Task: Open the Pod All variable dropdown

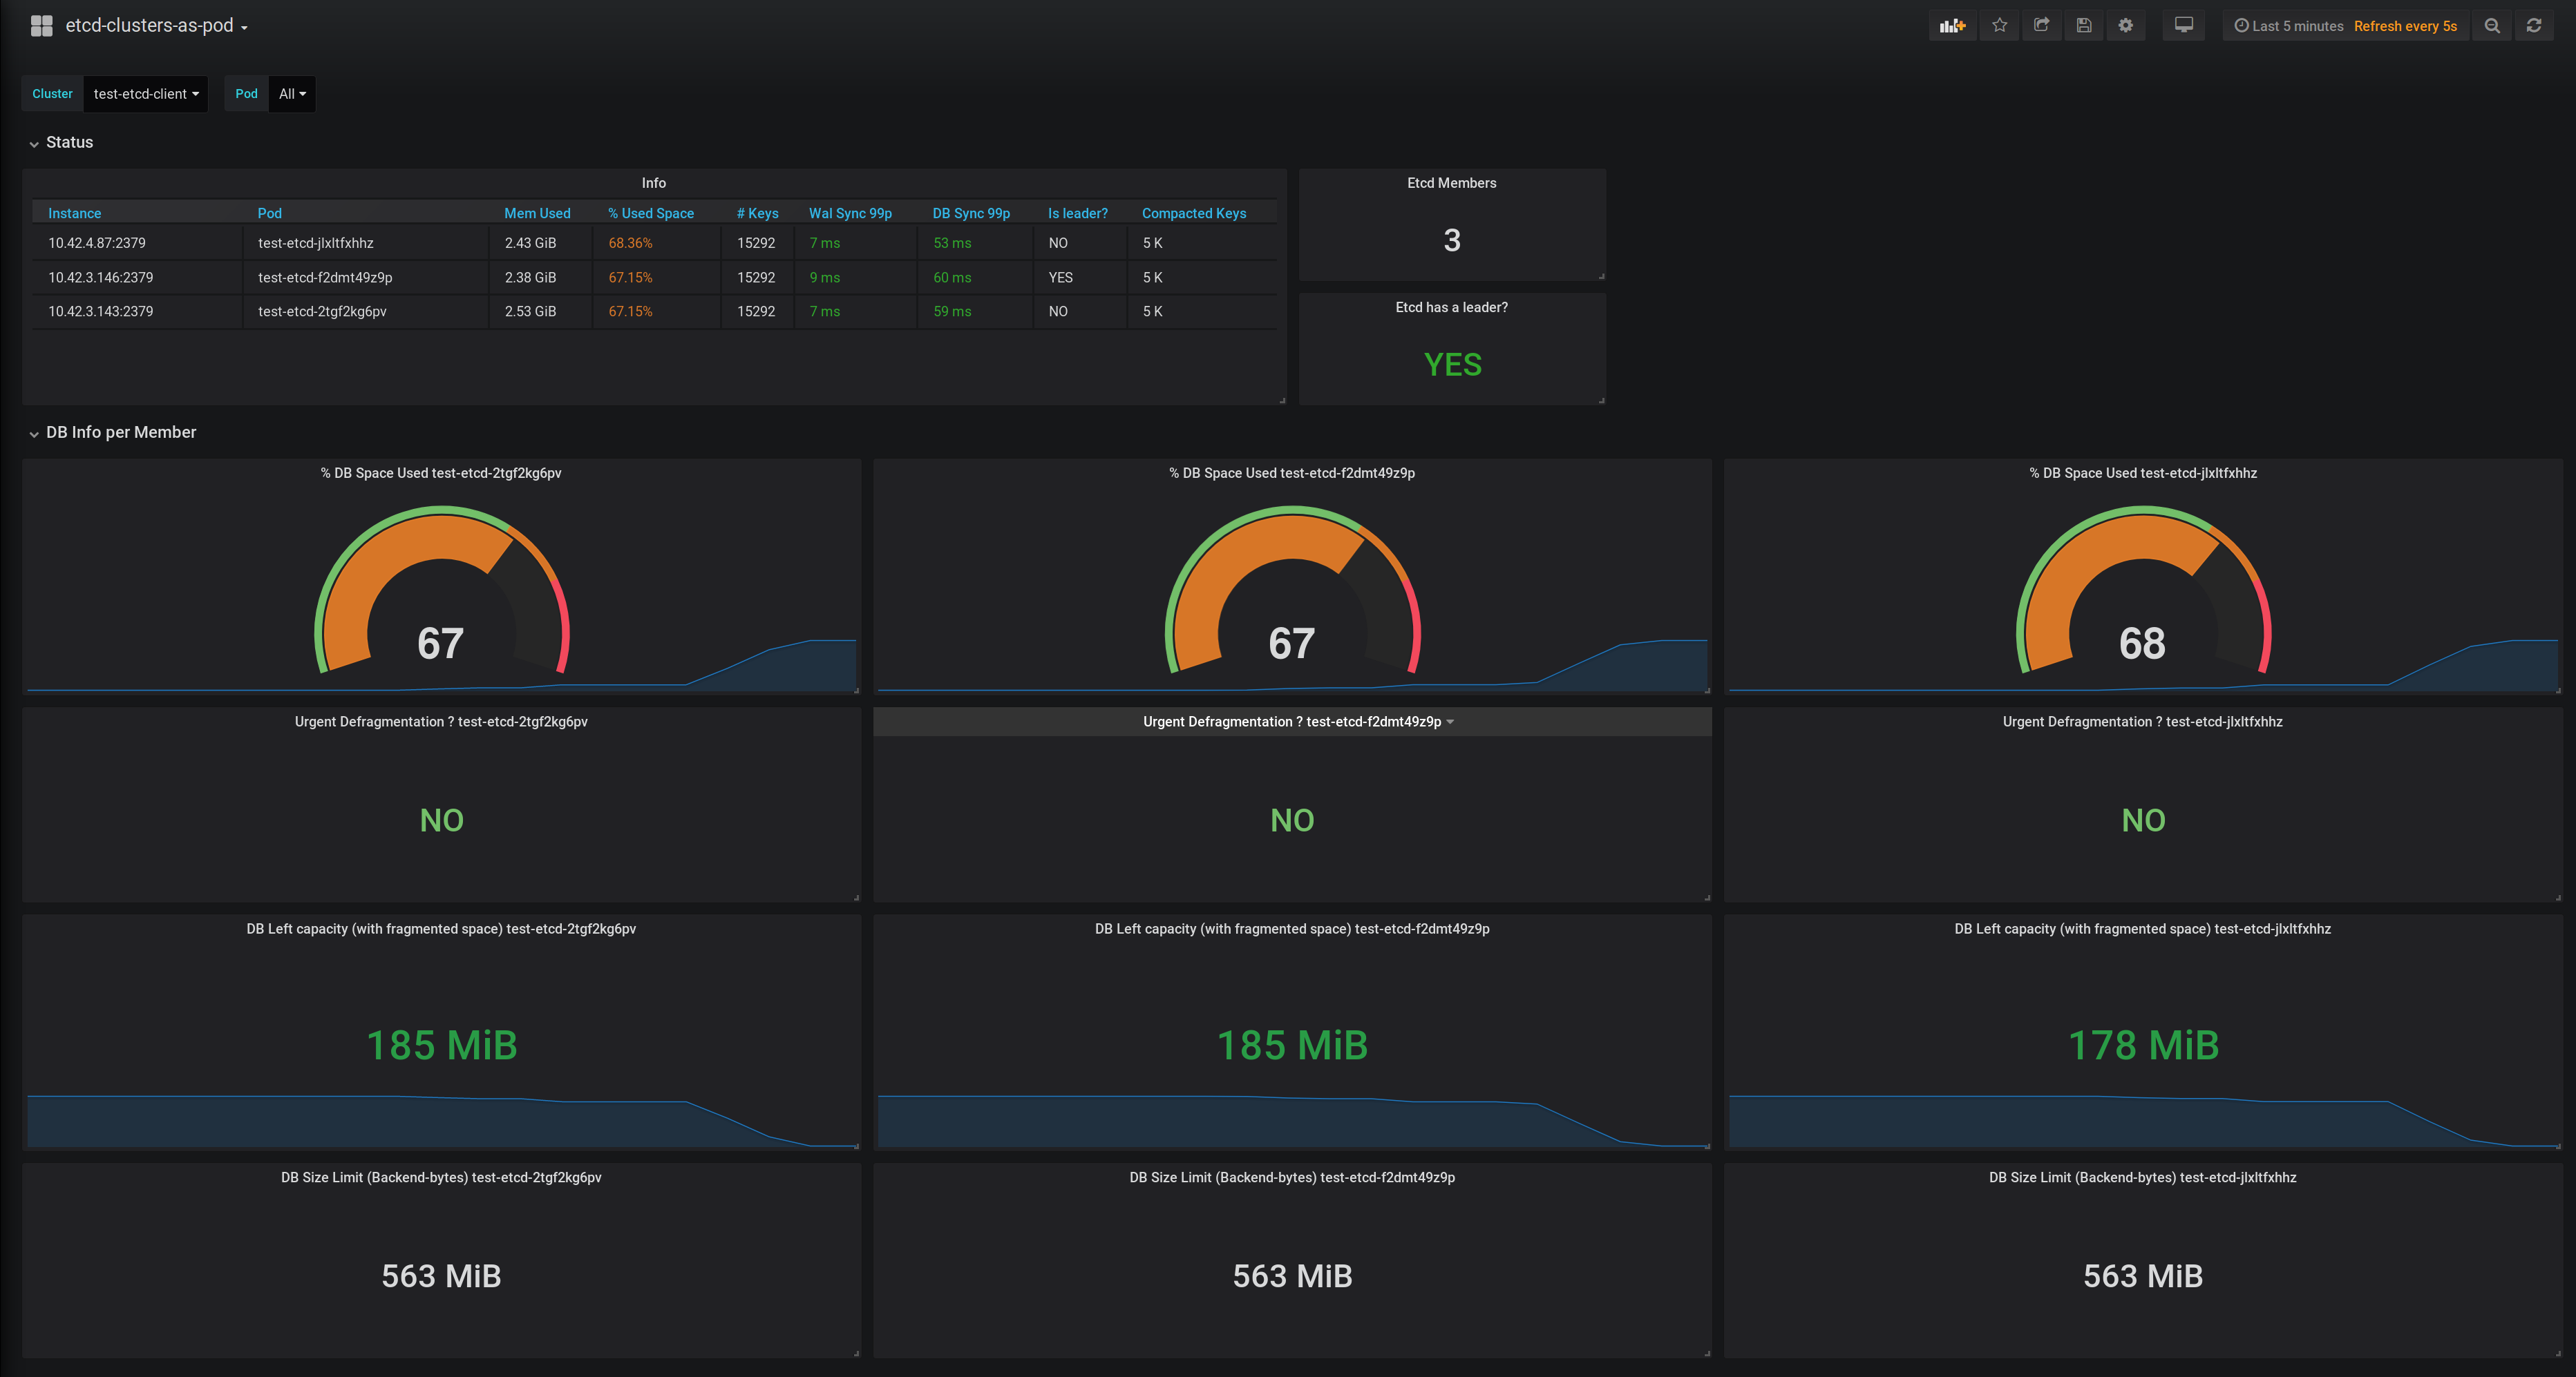Action: point(292,94)
